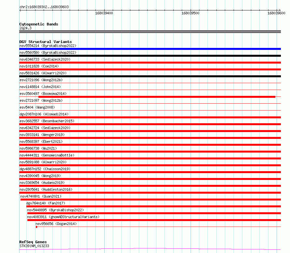
Task: Select variant nsv4390045 (Wong2019)
Action: 40,176
